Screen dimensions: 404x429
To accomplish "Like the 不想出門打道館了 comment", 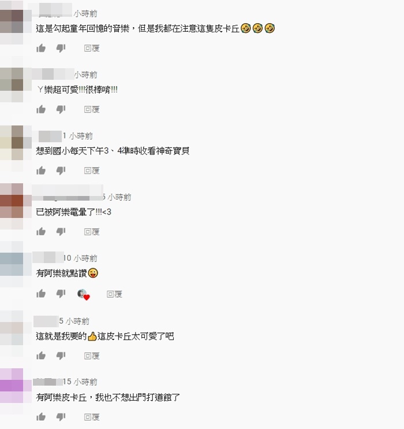I will pos(41,417).
